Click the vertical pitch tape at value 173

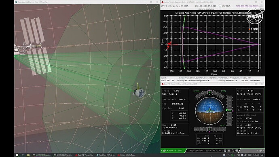click(230, 110)
